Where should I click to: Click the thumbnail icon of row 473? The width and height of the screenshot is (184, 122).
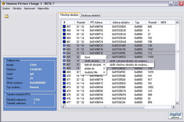click(x=64, y=87)
